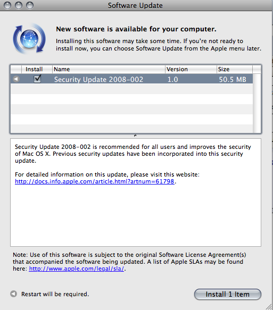Click the update list vertical scrollbar
The height and width of the screenshot is (310, 273).
tap(257, 103)
